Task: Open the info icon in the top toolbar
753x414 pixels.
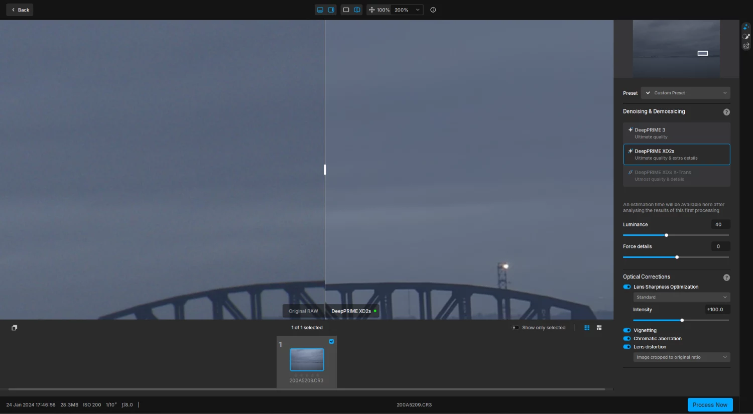Action: (x=433, y=10)
